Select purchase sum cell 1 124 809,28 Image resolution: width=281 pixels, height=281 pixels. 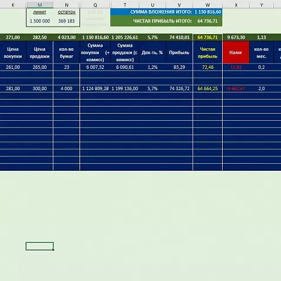[95, 88]
